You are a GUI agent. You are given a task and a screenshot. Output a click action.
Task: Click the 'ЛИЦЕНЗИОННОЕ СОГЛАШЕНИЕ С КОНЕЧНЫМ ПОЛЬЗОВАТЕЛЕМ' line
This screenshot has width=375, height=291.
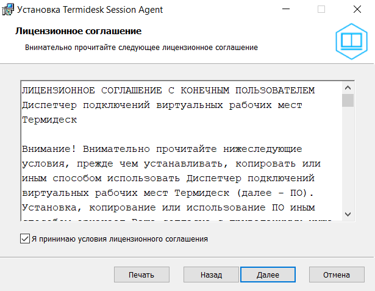point(168,91)
